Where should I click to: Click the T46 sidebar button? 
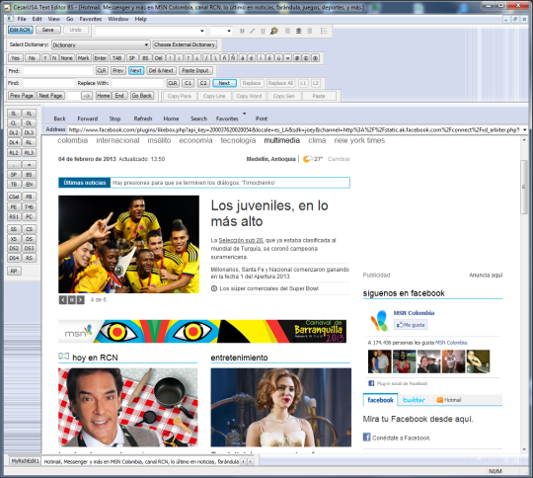tap(30, 206)
